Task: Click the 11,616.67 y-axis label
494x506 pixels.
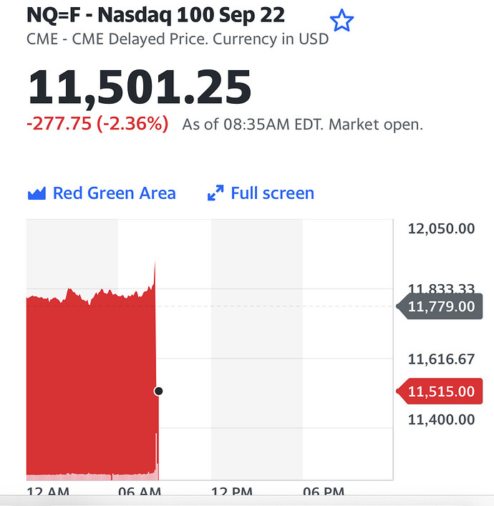Action: pyautogui.click(x=441, y=359)
